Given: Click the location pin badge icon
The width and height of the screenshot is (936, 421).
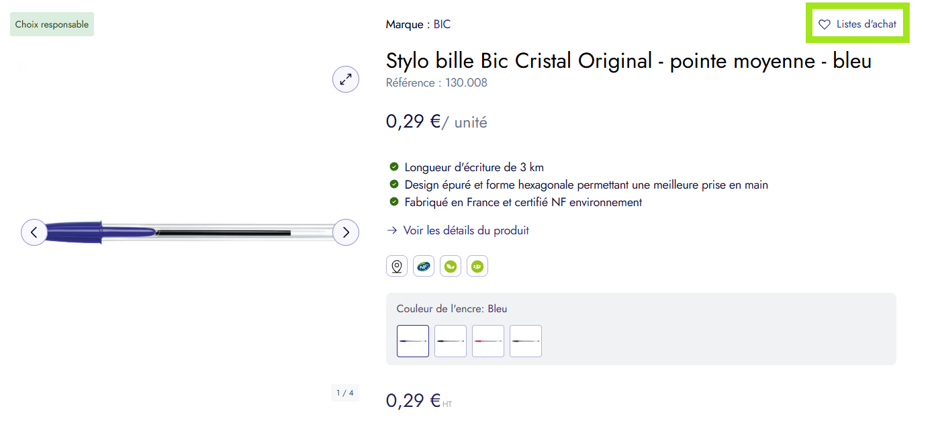Looking at the screenshot, I should tap(397, 266).
